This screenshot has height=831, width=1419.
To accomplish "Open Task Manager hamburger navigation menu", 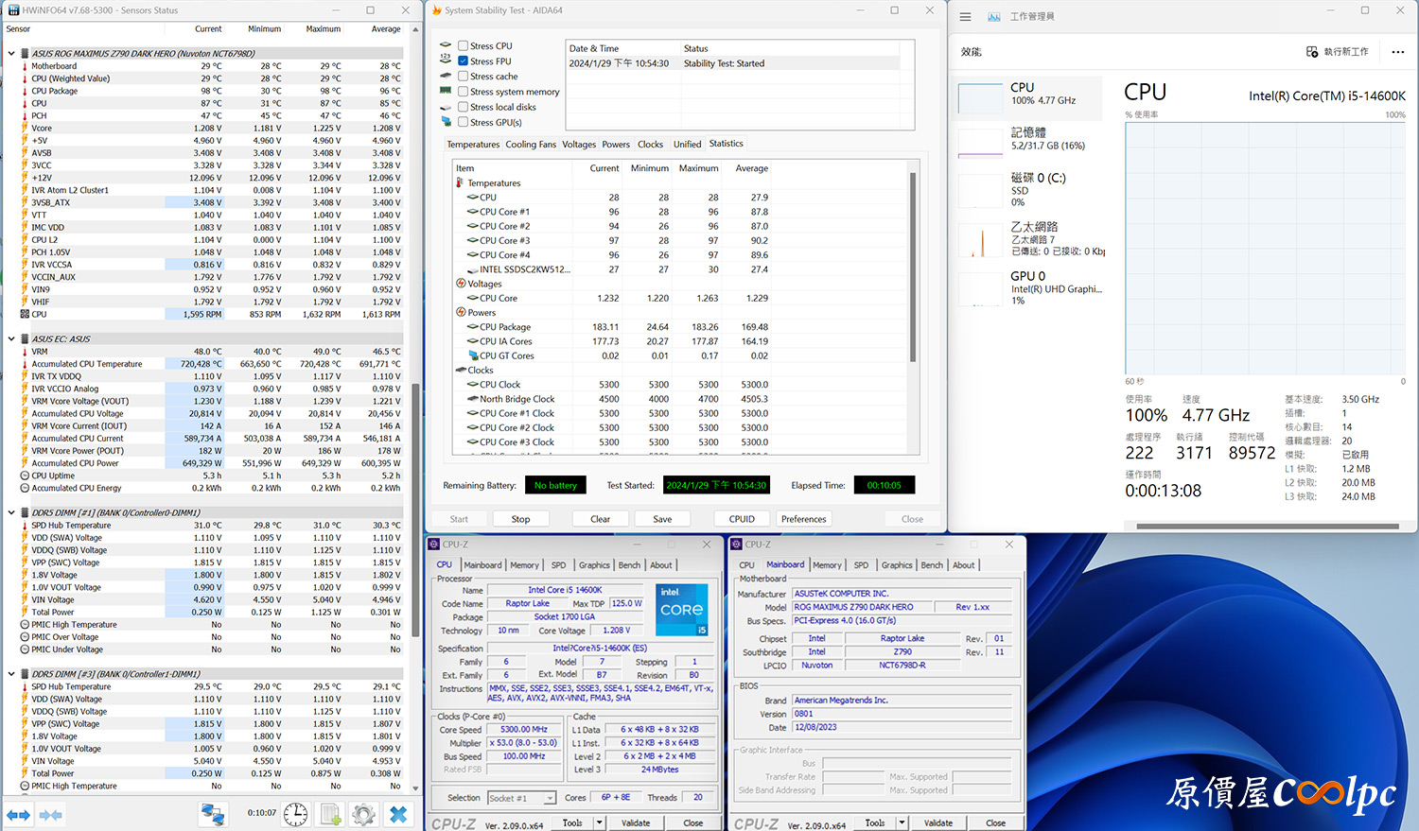I will (965, 17).
